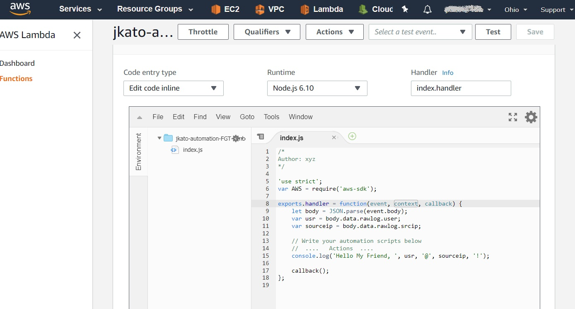Open the EC2 service shortcut

(225, 9)
